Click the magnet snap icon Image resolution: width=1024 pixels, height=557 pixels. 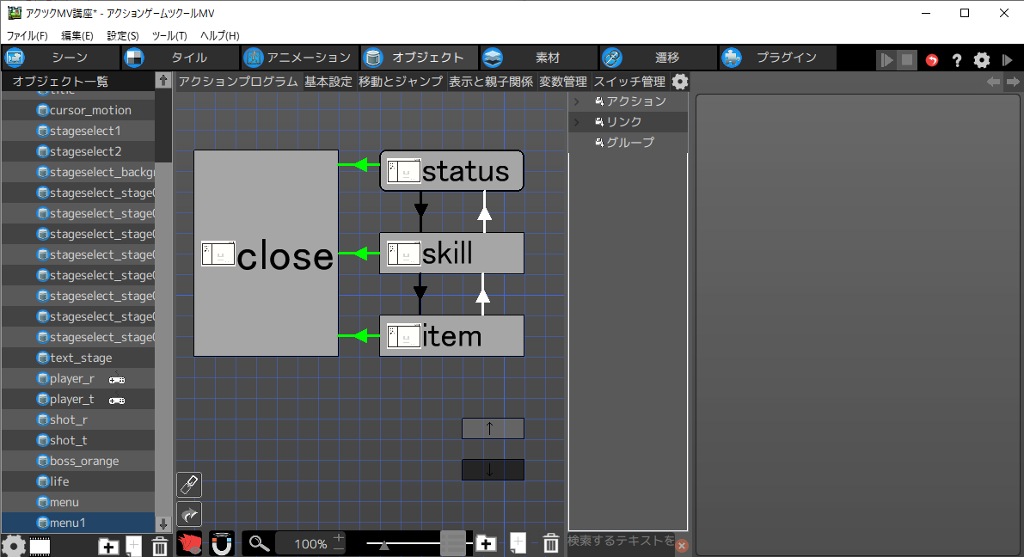point(222,543)
